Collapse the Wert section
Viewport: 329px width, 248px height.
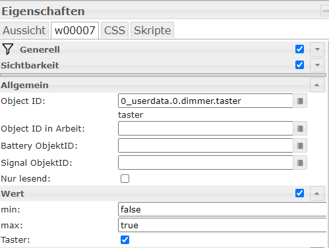pyautogui.click(x=317, y=193)
